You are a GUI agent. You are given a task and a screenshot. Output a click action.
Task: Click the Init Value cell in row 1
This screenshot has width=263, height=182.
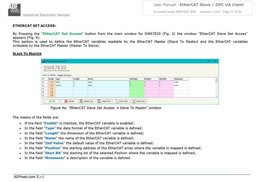click(136, 82)
